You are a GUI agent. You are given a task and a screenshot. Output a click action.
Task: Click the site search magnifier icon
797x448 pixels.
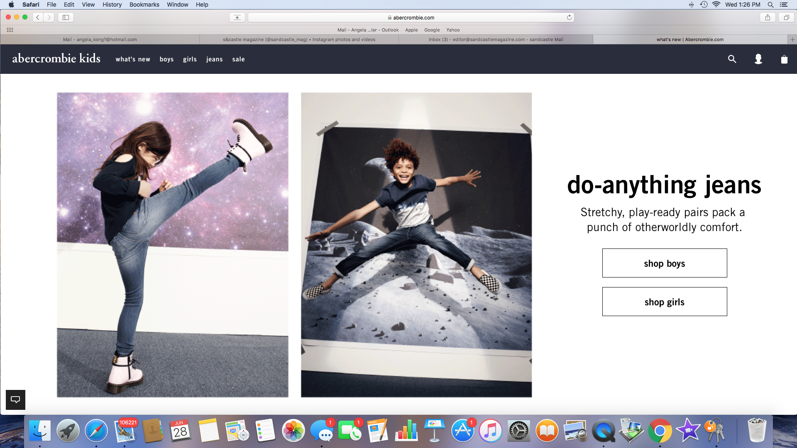[x=732, y=59]
